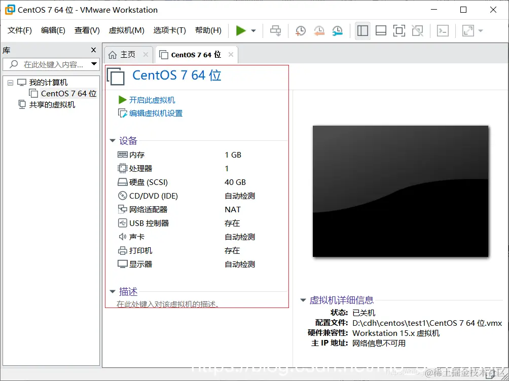Click the Workstation 15.x 虚拟机 compatibility text

[396, 333]
